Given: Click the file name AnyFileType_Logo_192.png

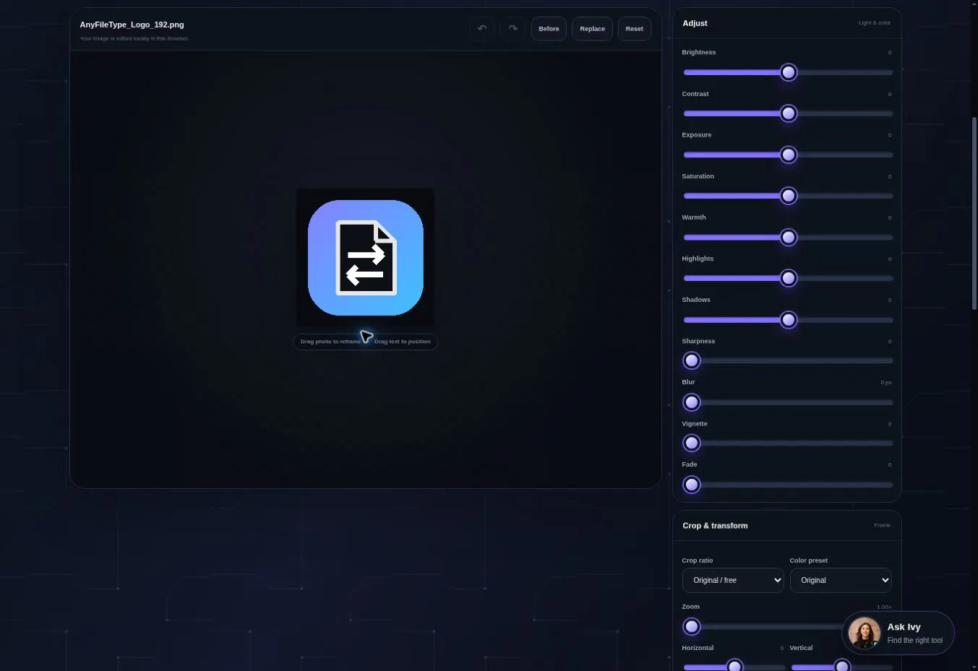Looking at the screenshot, I should click(x=132, y=25).
